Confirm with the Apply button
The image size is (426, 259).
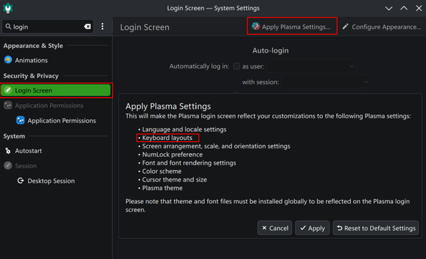point(312,228)
